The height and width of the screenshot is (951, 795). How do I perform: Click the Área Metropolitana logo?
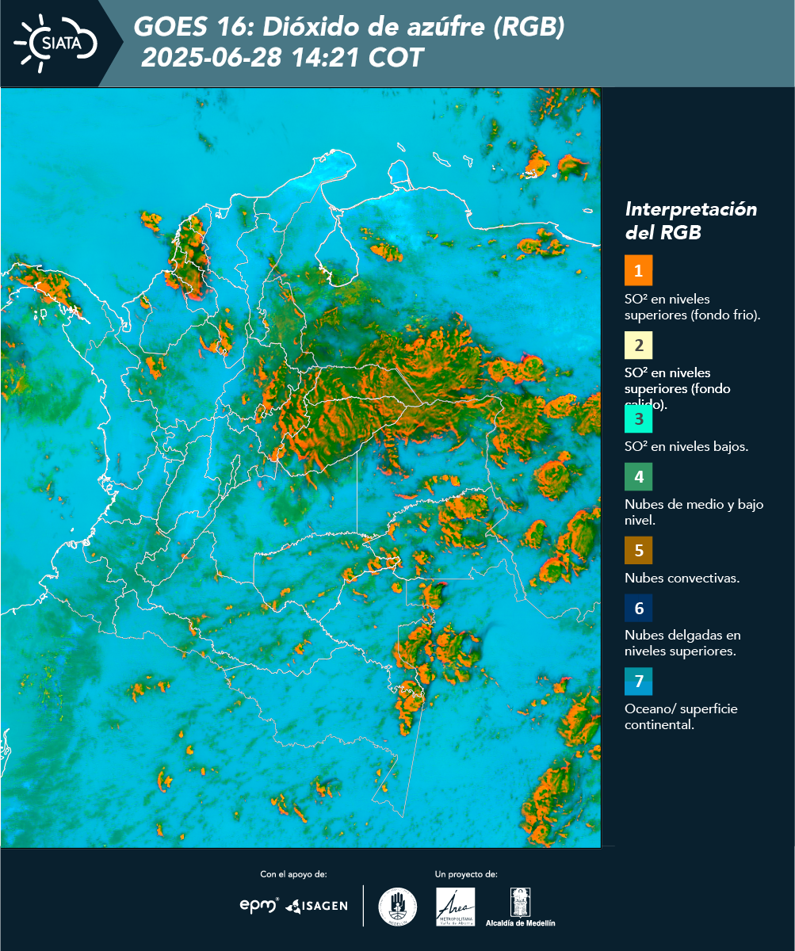coord(456,907)
